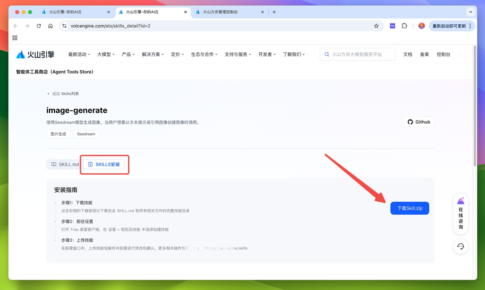Open browser extensions puzzle icon

click(x=404, y=26)
